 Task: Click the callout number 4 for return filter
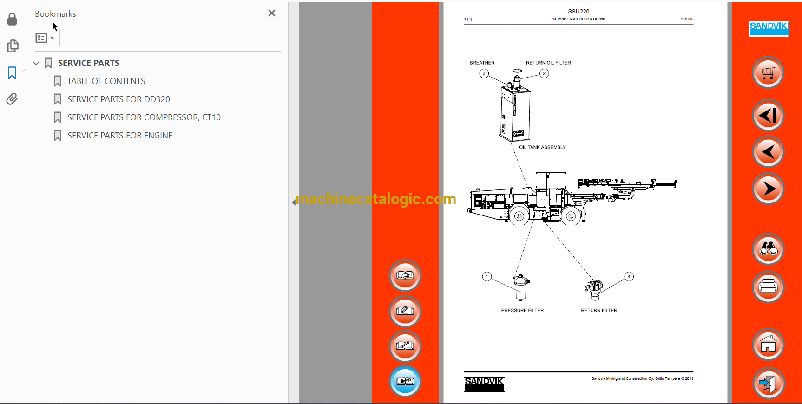coord(629,277)
